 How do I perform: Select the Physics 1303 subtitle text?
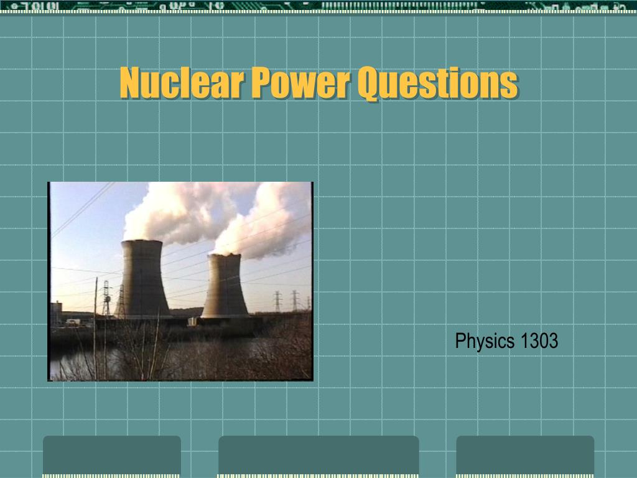point(506,340)
